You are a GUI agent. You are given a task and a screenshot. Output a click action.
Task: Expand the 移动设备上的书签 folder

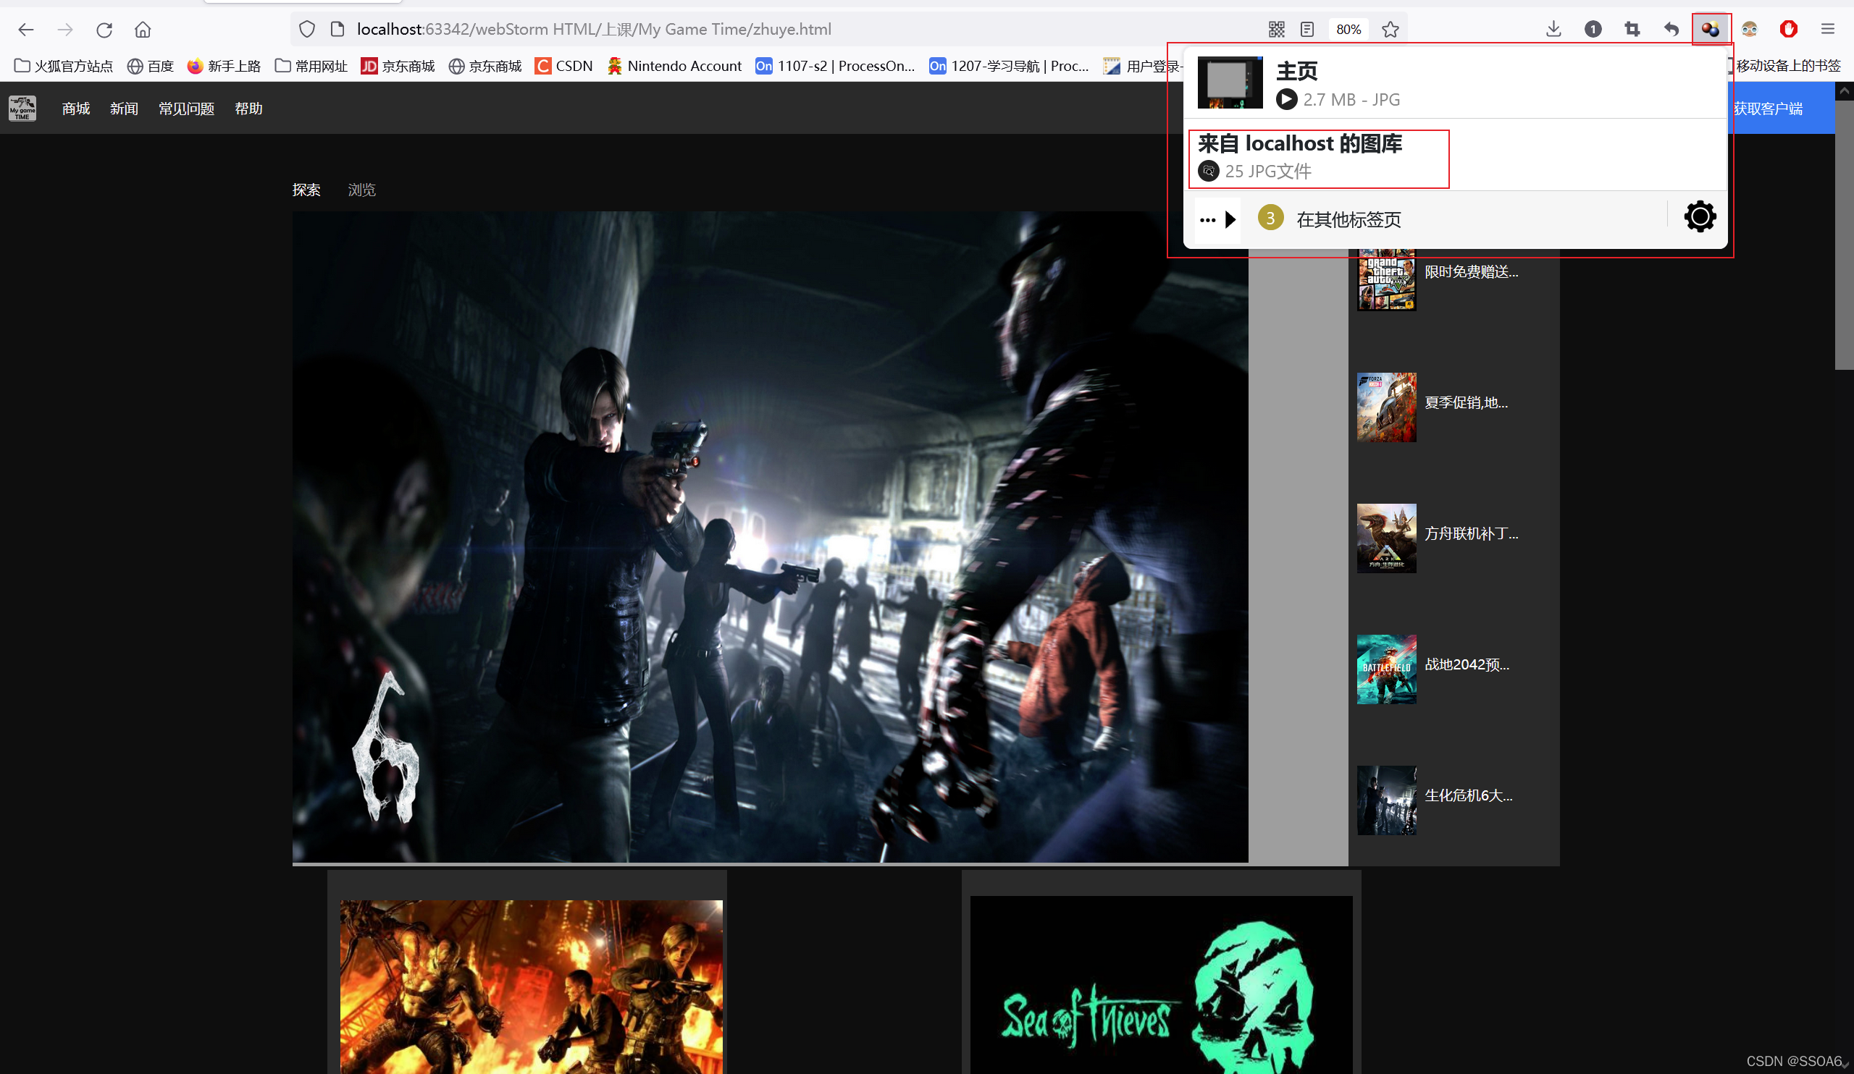[x=1787, y=66]
